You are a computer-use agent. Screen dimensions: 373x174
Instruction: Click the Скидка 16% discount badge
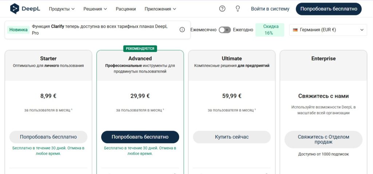tap(270, 30)
